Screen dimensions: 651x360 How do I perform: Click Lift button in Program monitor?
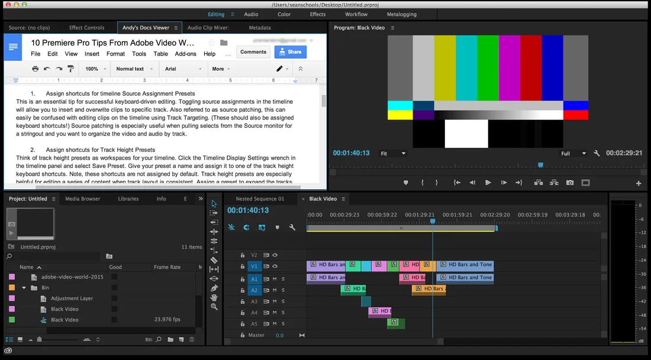click(539, 183)
